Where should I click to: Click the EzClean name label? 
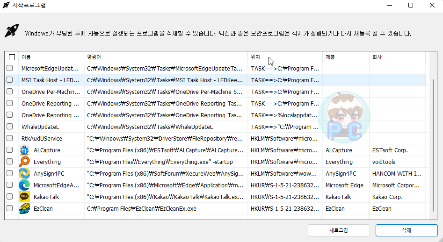[x=43, y=209]
